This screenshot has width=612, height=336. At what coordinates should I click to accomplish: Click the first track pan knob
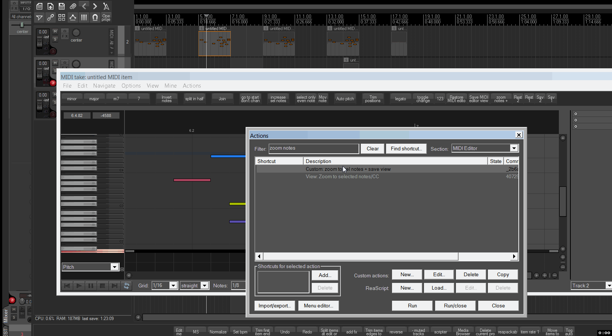point(76,33)
